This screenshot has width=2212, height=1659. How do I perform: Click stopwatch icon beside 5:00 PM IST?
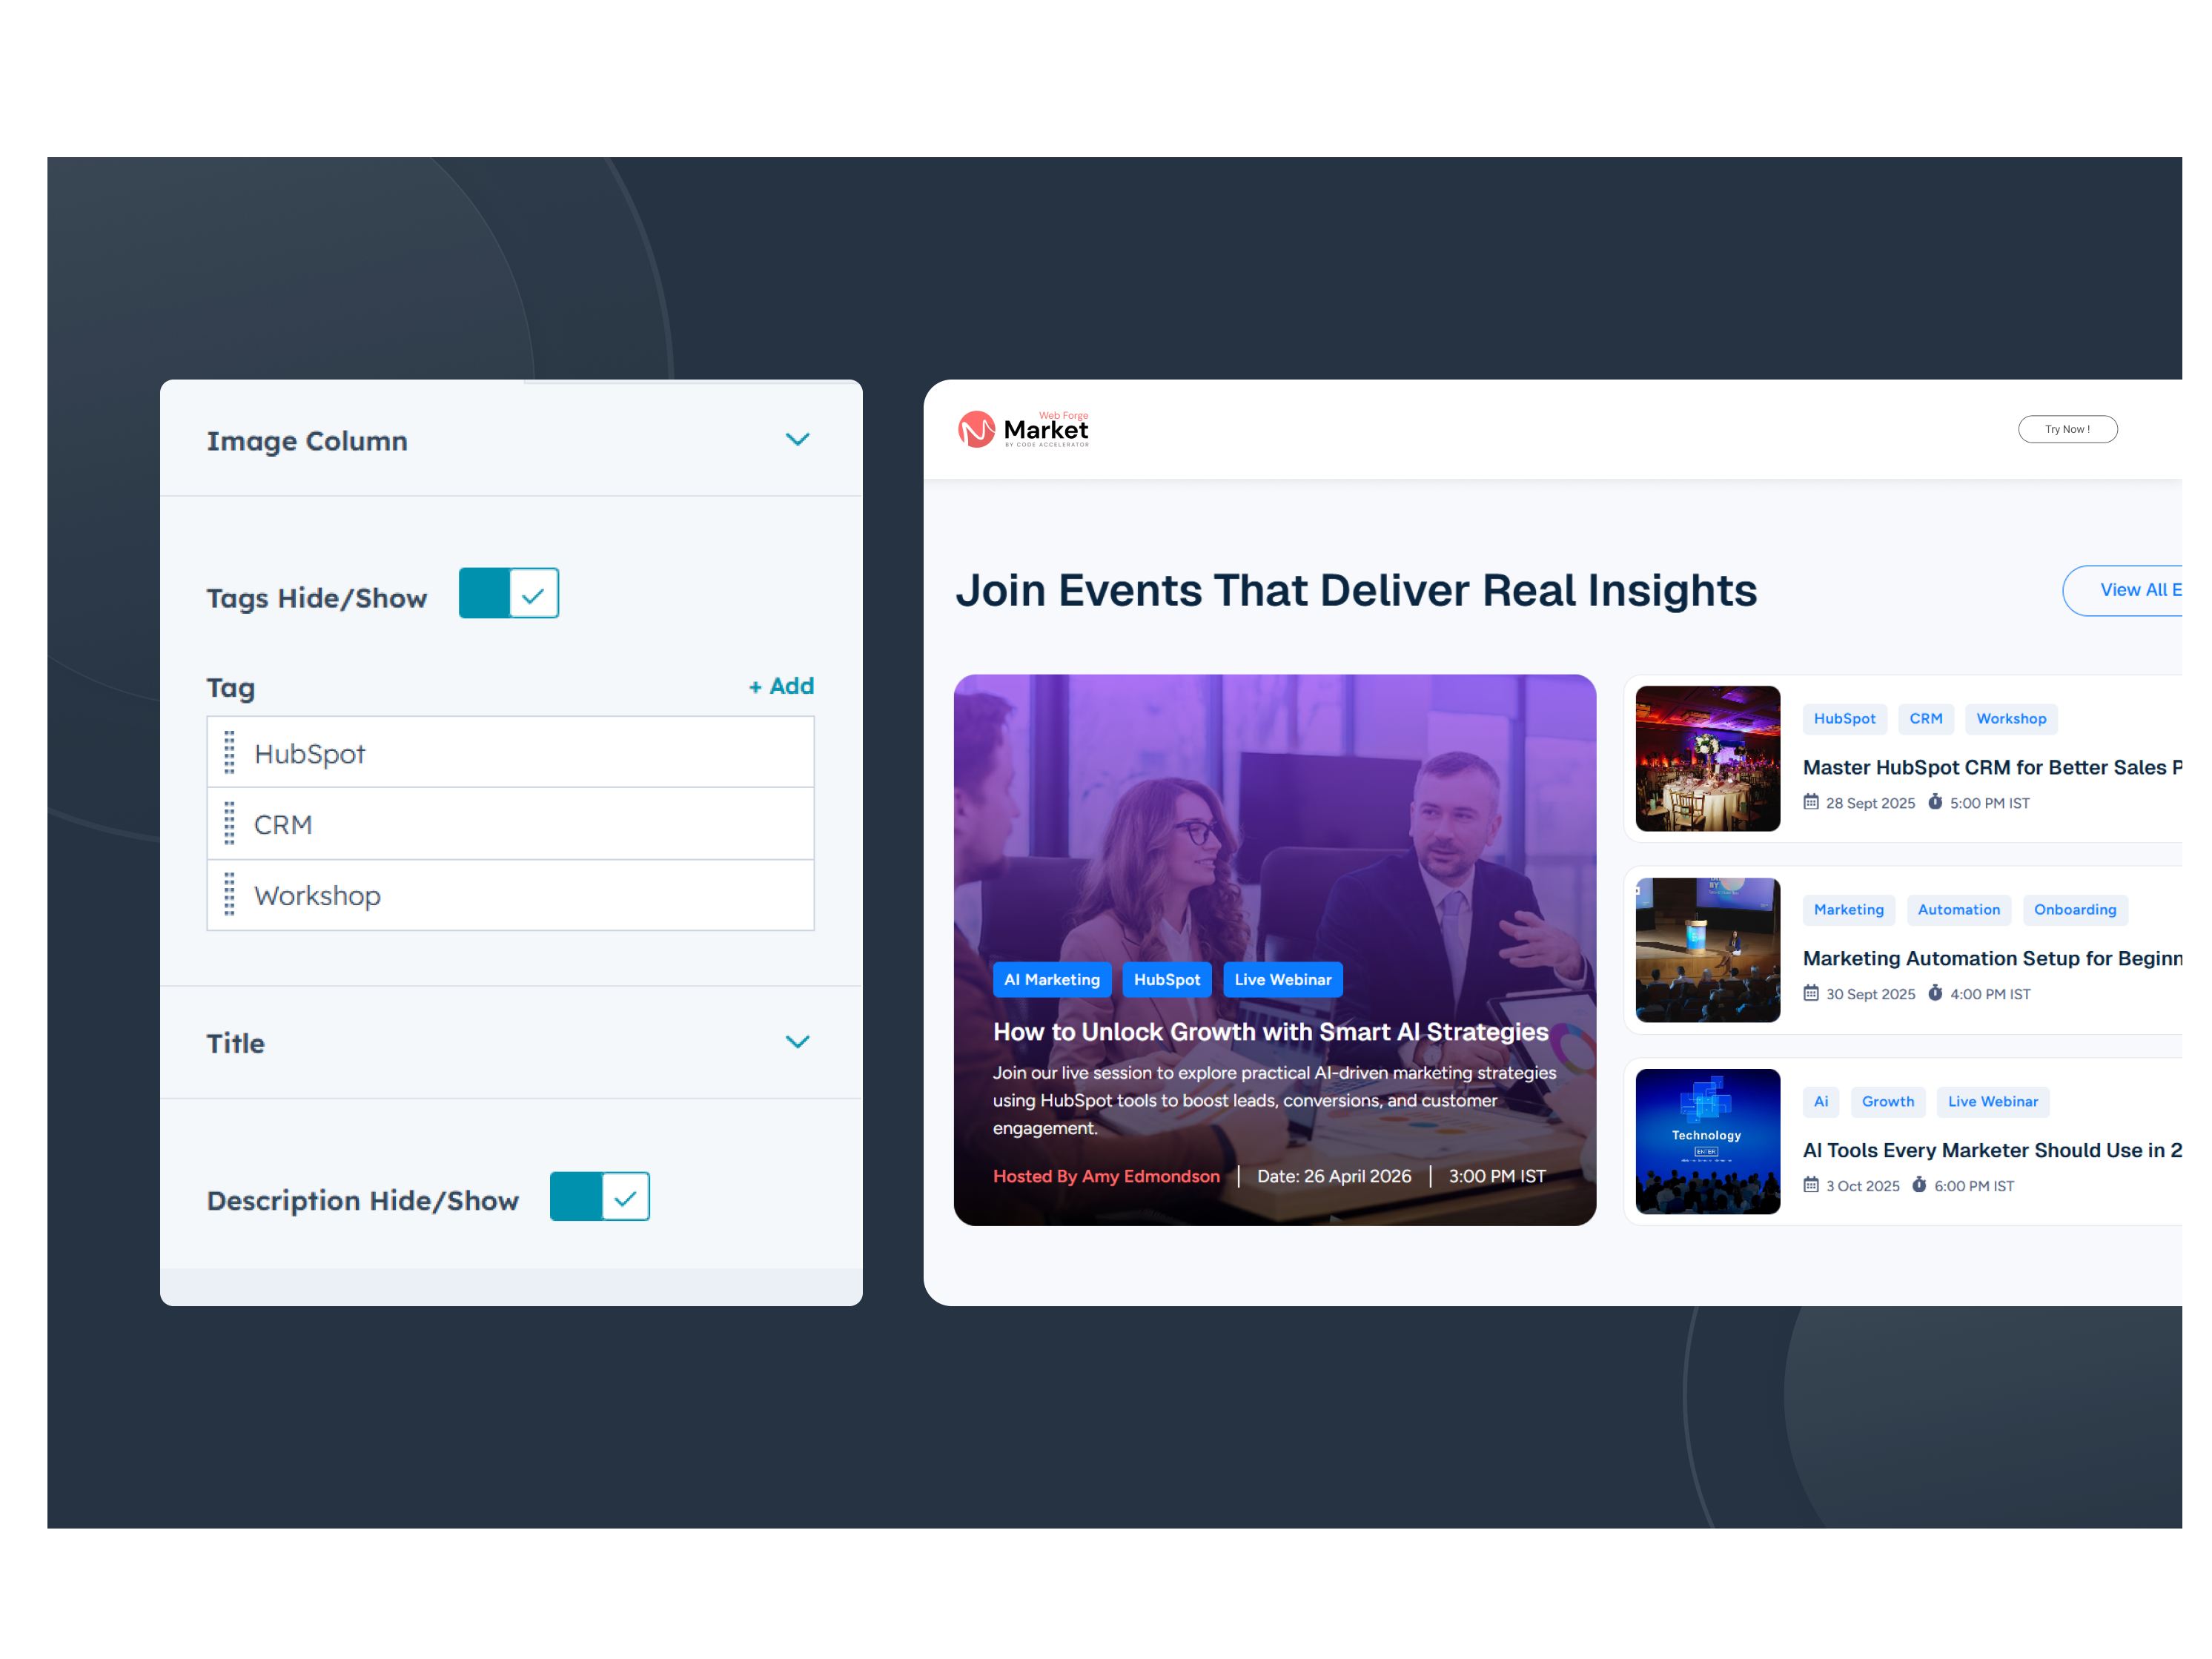pyautogui.click(x=1935, y=802)
